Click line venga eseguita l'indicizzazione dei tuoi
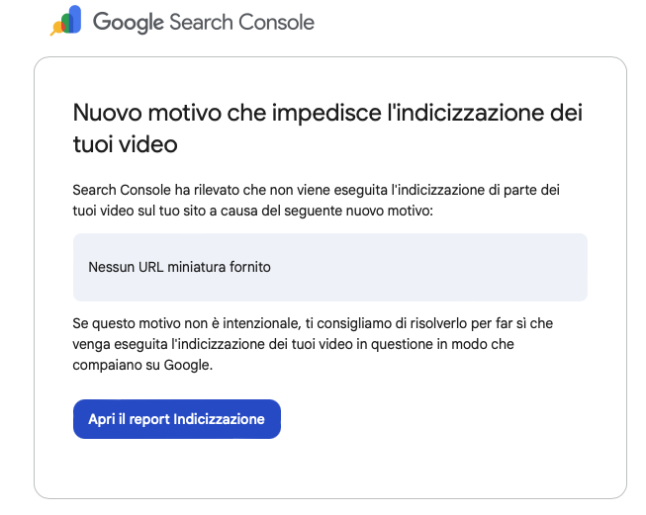The image size is (646, 515). coord(294,344)
